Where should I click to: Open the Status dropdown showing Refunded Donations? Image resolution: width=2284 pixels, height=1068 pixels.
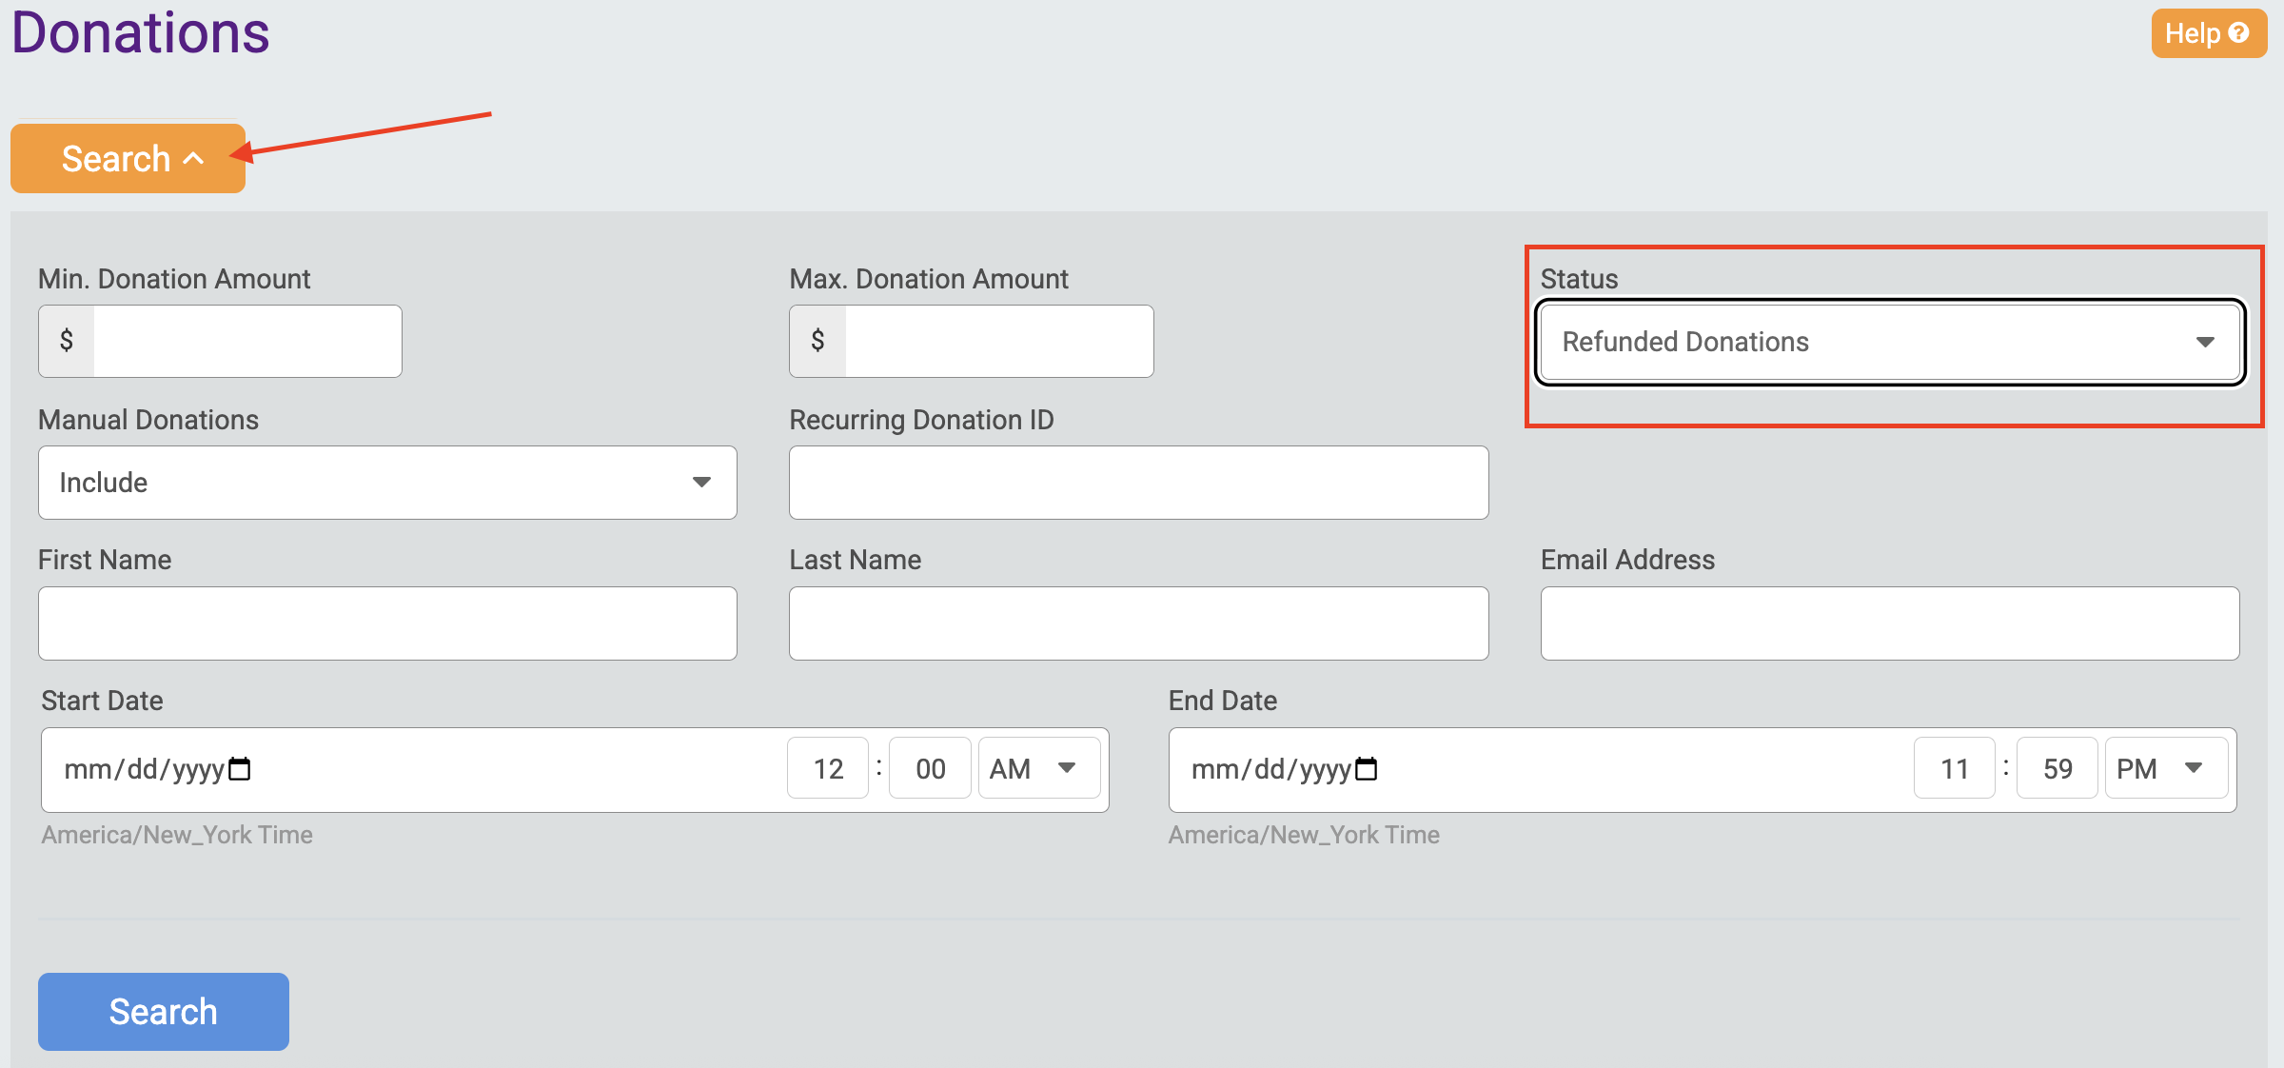pos(1889,342)
